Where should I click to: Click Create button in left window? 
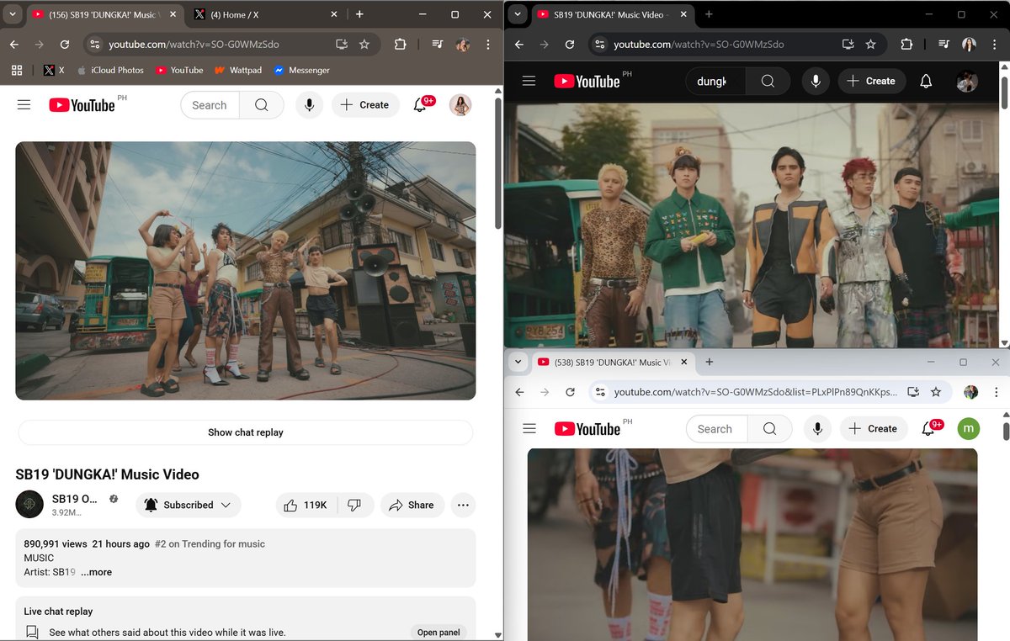click(365, 105)
